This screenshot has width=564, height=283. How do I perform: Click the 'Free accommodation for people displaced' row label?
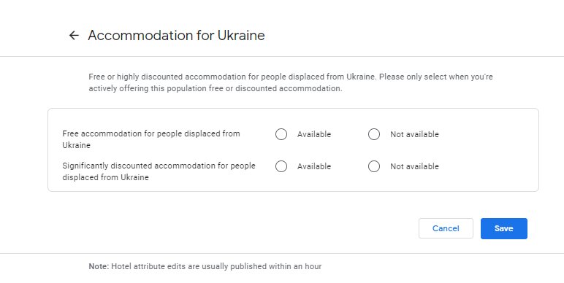[x=151, y=139]
